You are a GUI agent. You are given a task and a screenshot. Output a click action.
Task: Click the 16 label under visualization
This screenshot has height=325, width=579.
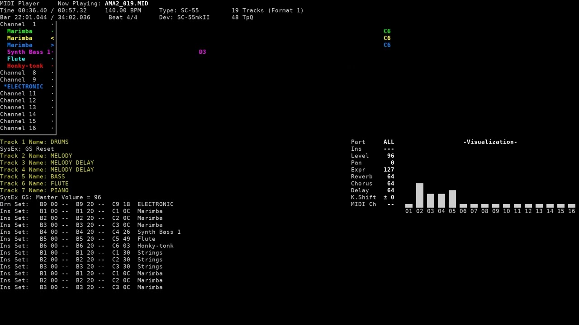tap(572, 211)
